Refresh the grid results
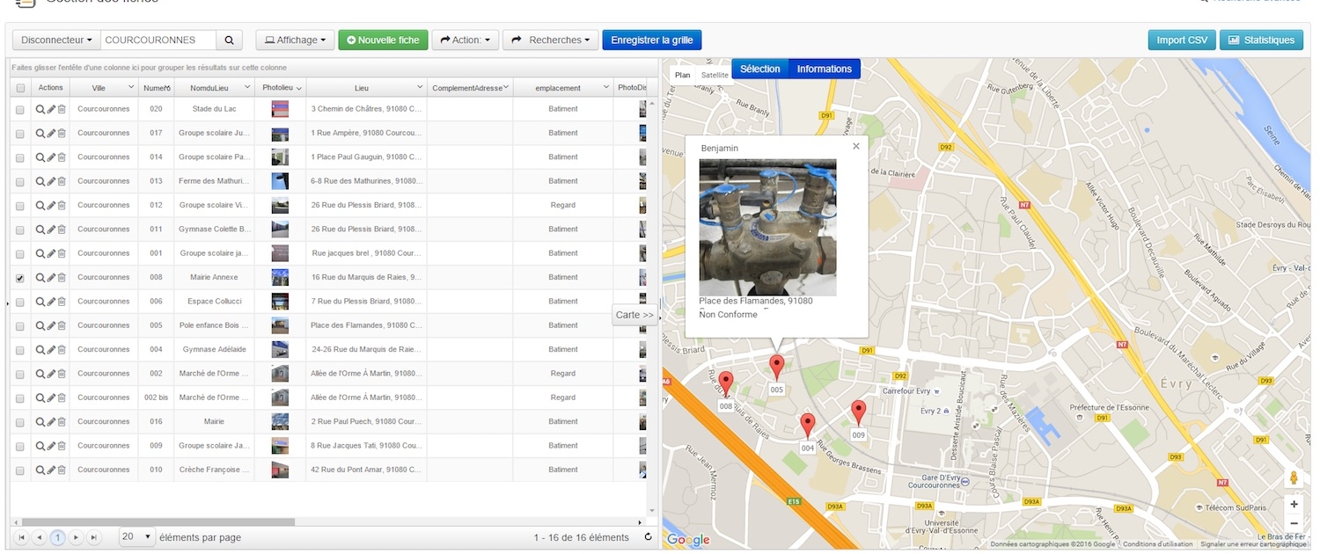Viewport: 1320px width, 554px height. 649,537
